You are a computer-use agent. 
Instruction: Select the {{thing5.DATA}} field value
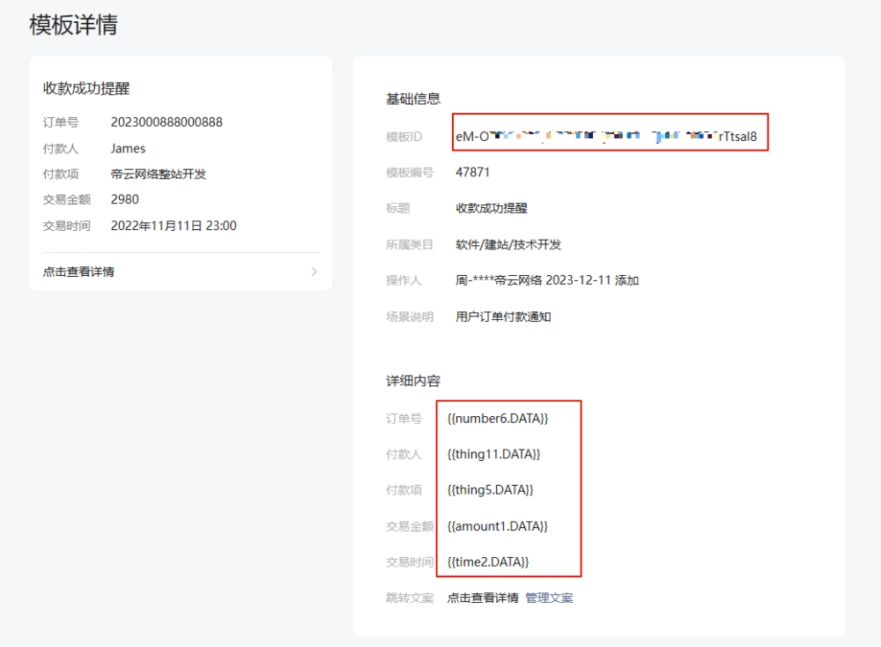coord(491,490)
